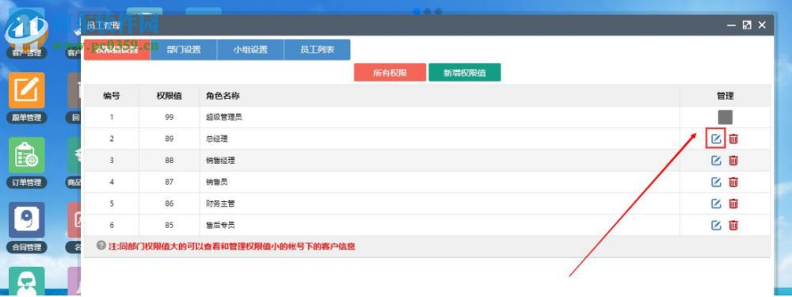Select the red 权限值设置 tab

(x=117, y=50)
